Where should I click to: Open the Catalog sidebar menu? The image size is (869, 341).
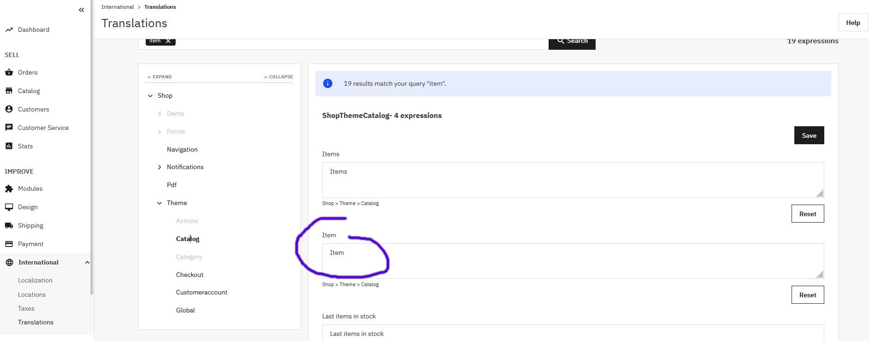click(29, 91)
